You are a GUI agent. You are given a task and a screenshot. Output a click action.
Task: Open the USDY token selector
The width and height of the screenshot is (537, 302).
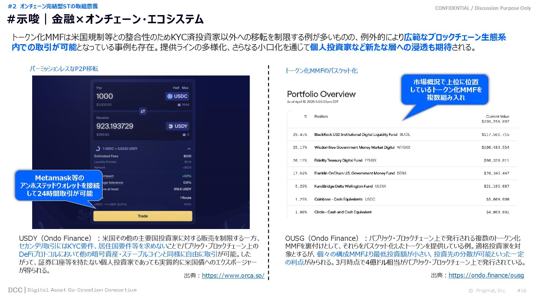(181, 126)
